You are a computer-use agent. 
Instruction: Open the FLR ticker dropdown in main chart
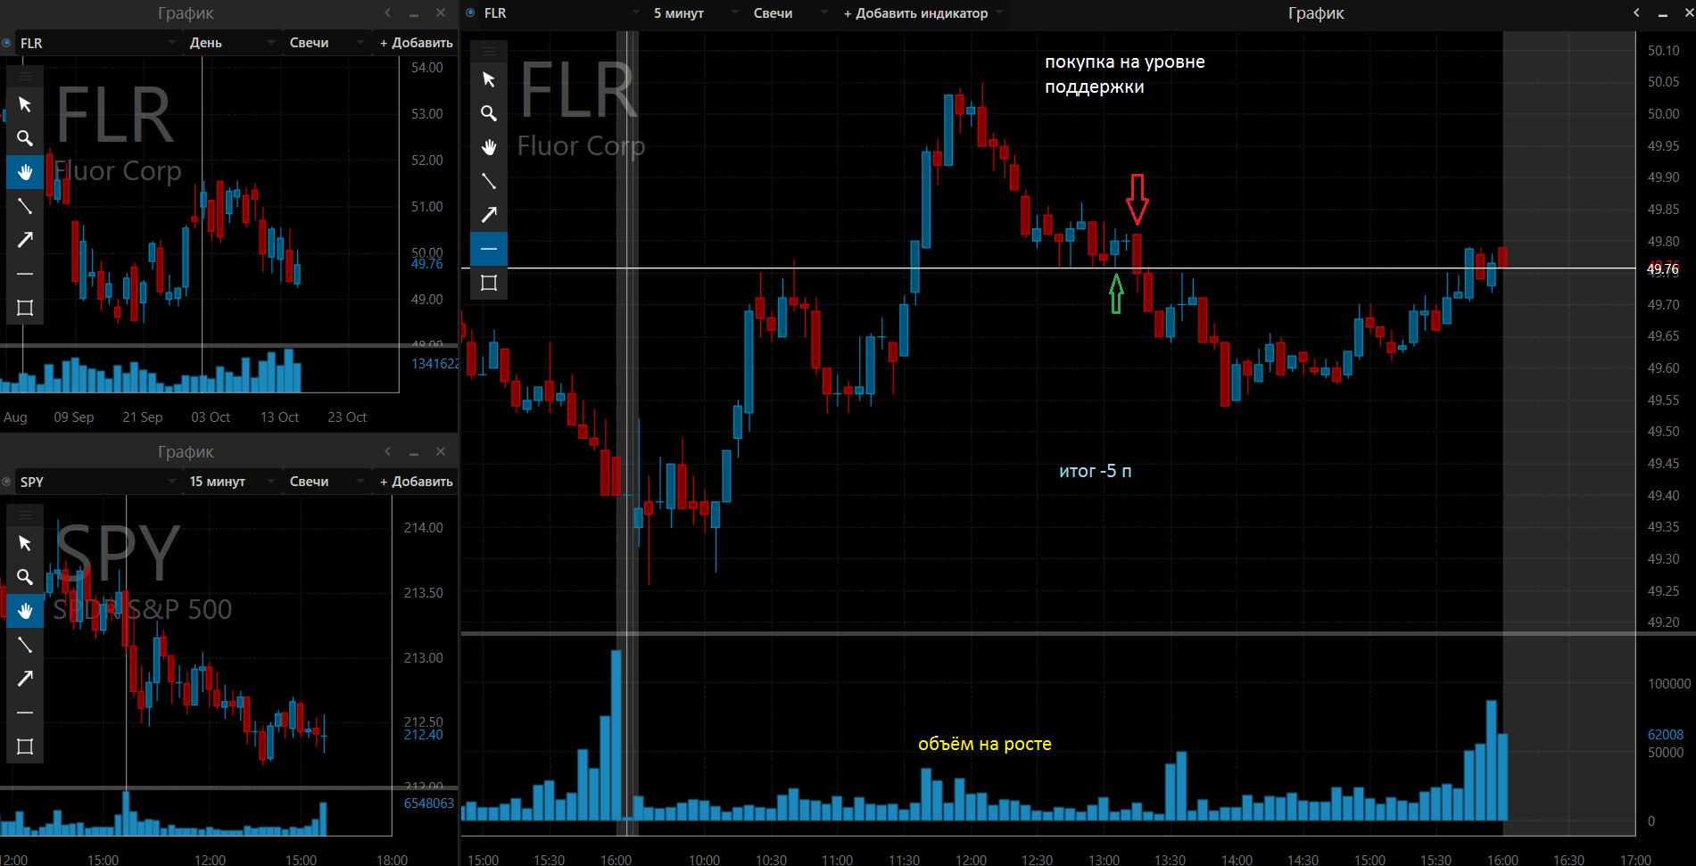[x=562, y=13]
